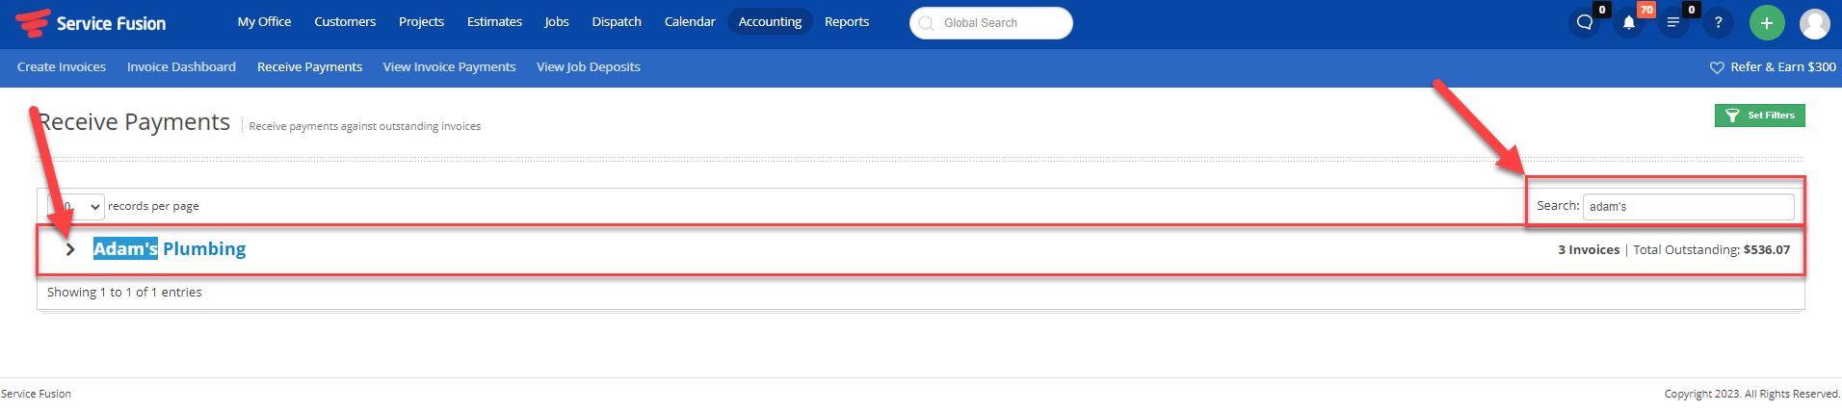Open the Accounting menu

point(770,21)
